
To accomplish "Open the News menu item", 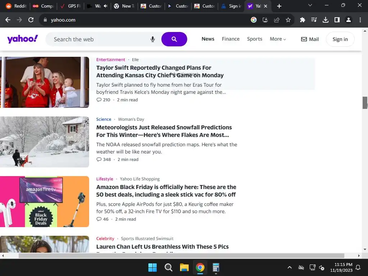I will [x=208, y=39].
